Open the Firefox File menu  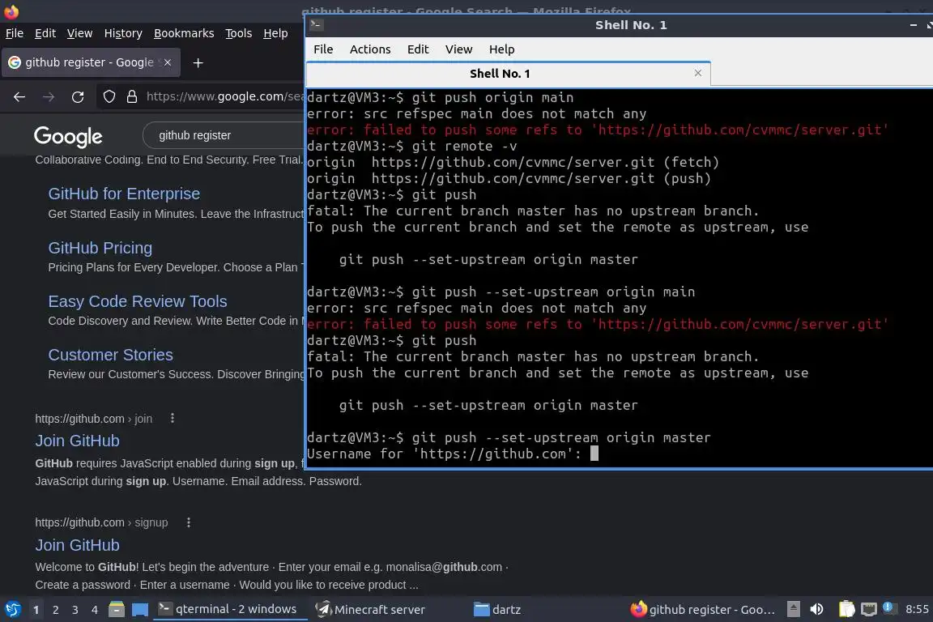click(15, 33)
